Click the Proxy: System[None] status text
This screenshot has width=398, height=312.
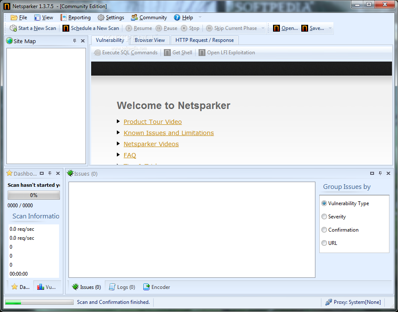pos(357,302)
